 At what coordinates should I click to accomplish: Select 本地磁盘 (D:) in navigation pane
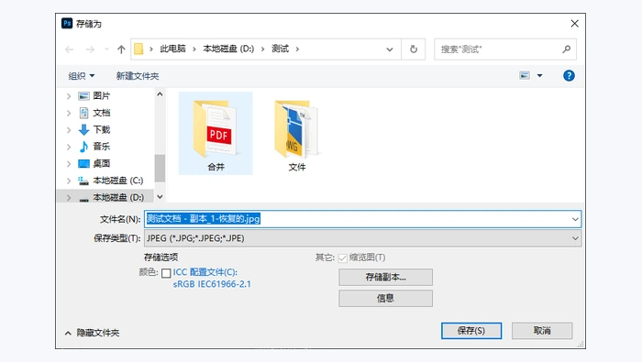118,198
